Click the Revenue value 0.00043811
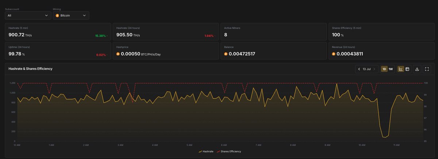This screenshot has height=159, width=438. (x=350, y=54)
